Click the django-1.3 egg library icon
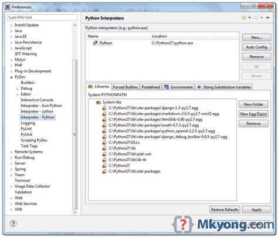This screenshot has width=278, height=237. tap(104, 108)
